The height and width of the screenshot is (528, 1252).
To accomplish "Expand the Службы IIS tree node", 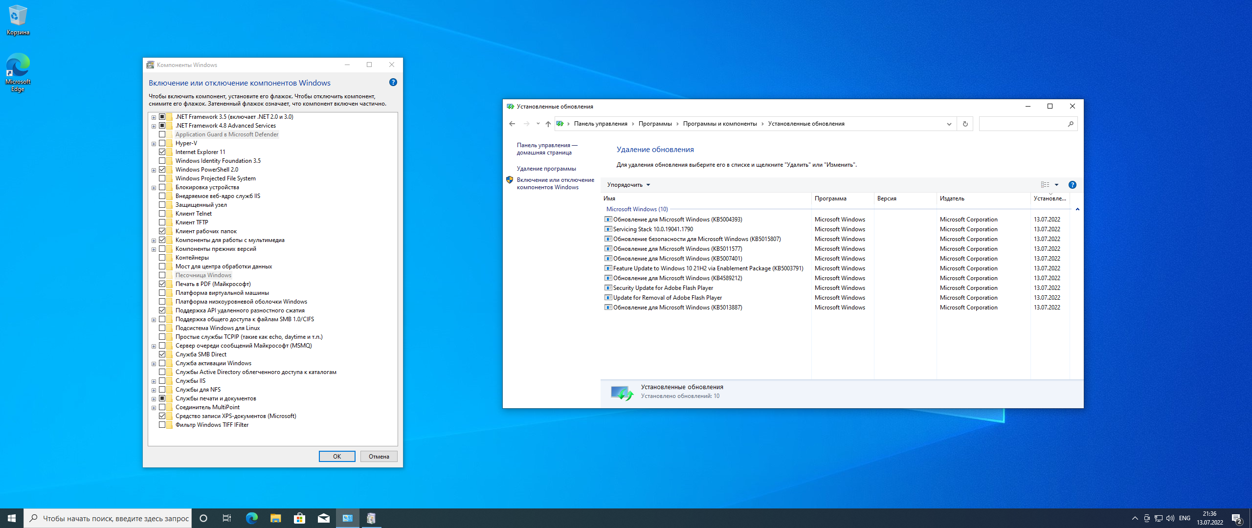I will tap(154, 381).
